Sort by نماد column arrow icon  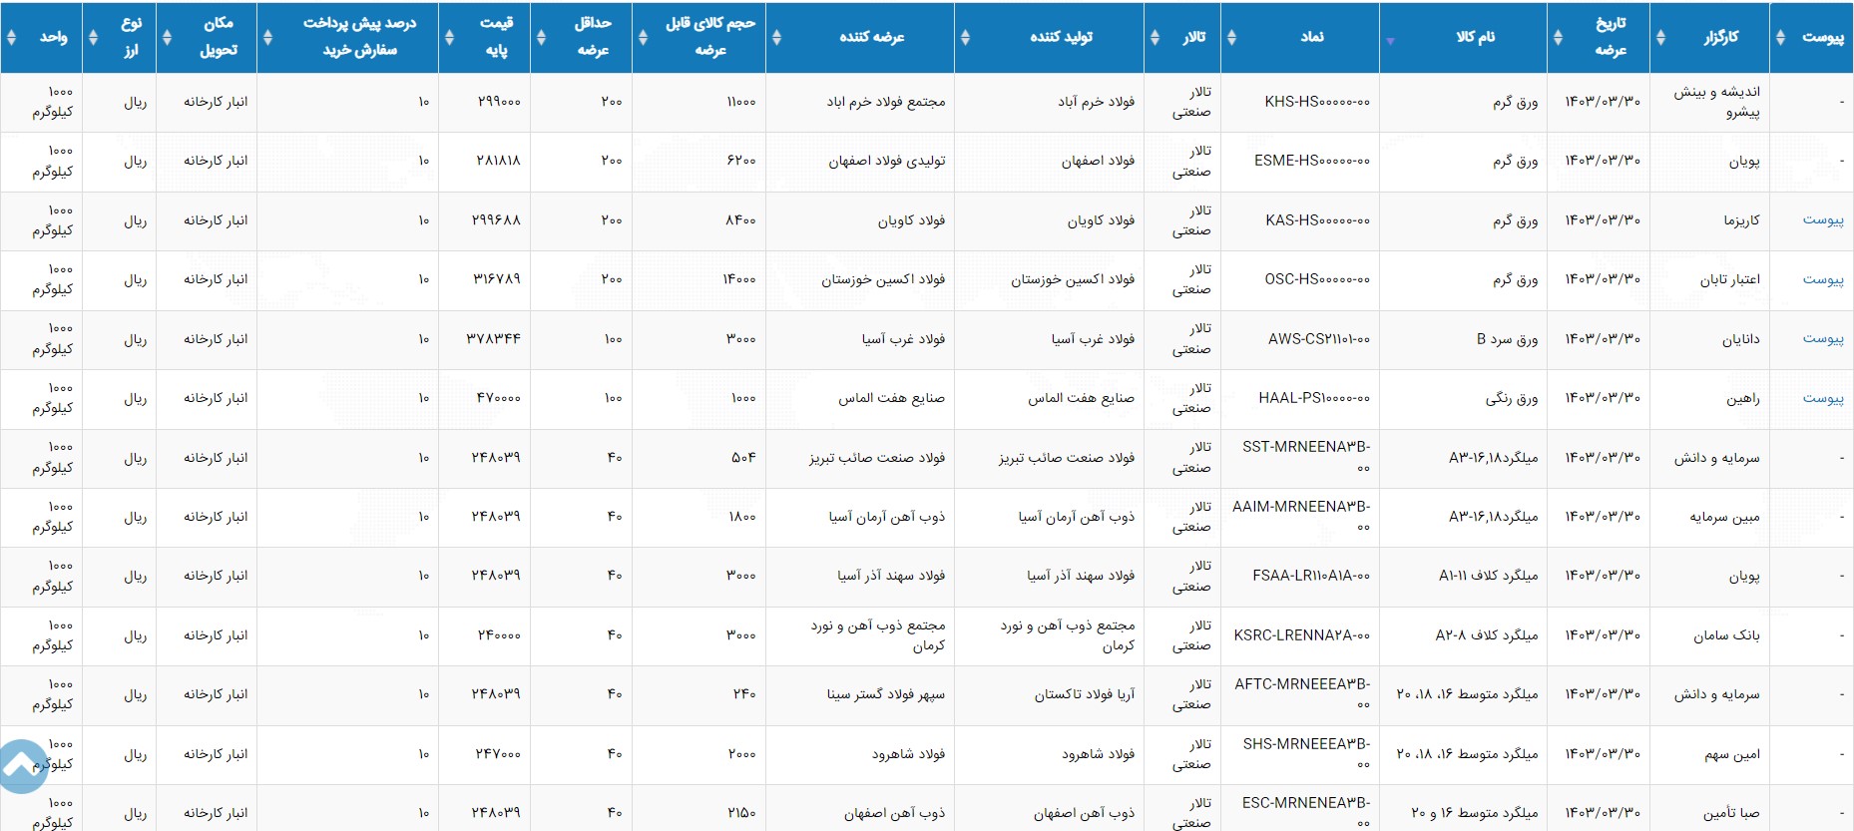tap(1231, 37)
